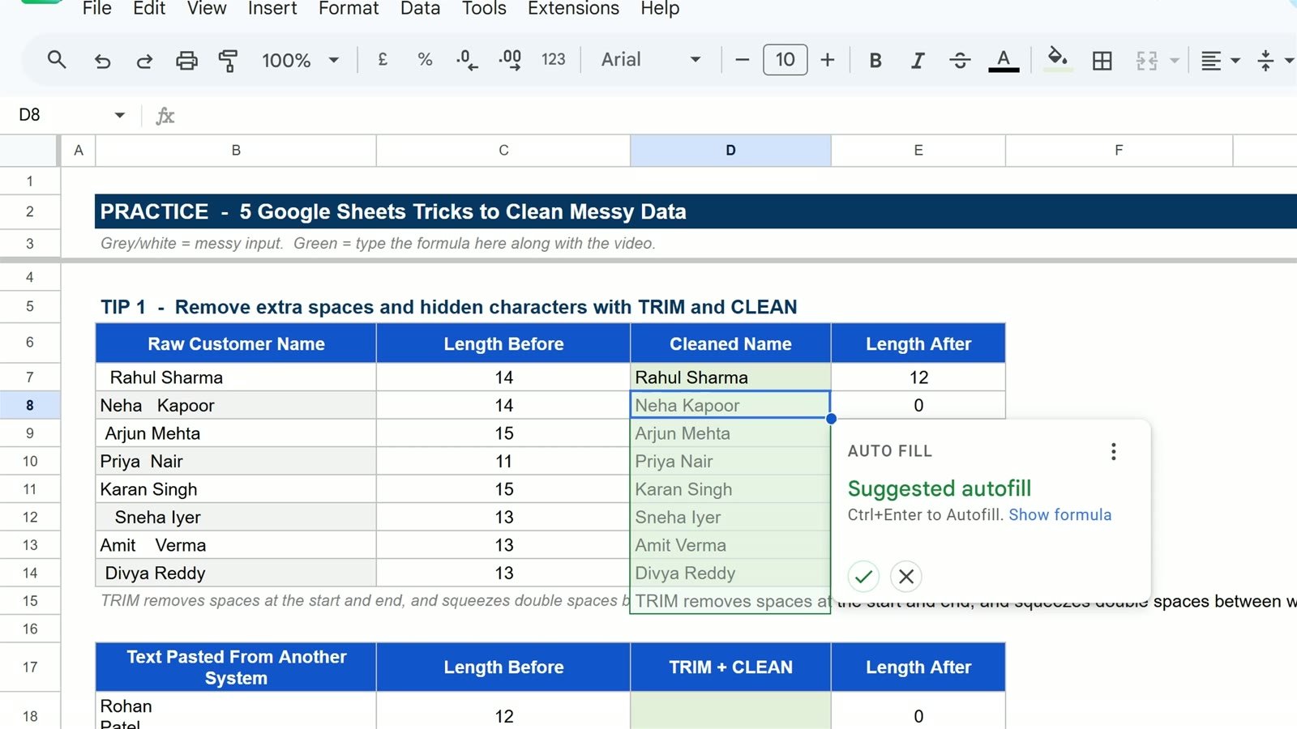
Task: Open the Auto Fill three-dot options menu
Action: 1114,451
